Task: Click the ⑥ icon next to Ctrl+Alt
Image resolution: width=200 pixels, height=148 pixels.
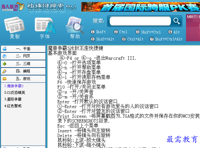Action: coord(124,39)
